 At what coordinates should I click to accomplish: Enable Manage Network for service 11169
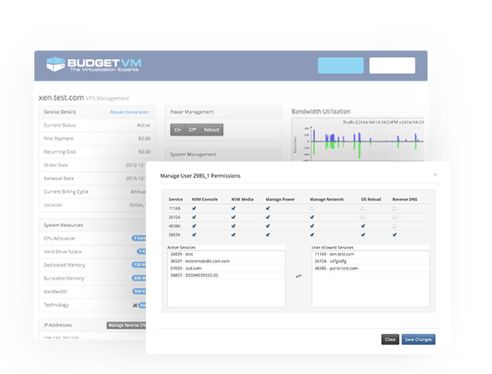click(312, 209)
